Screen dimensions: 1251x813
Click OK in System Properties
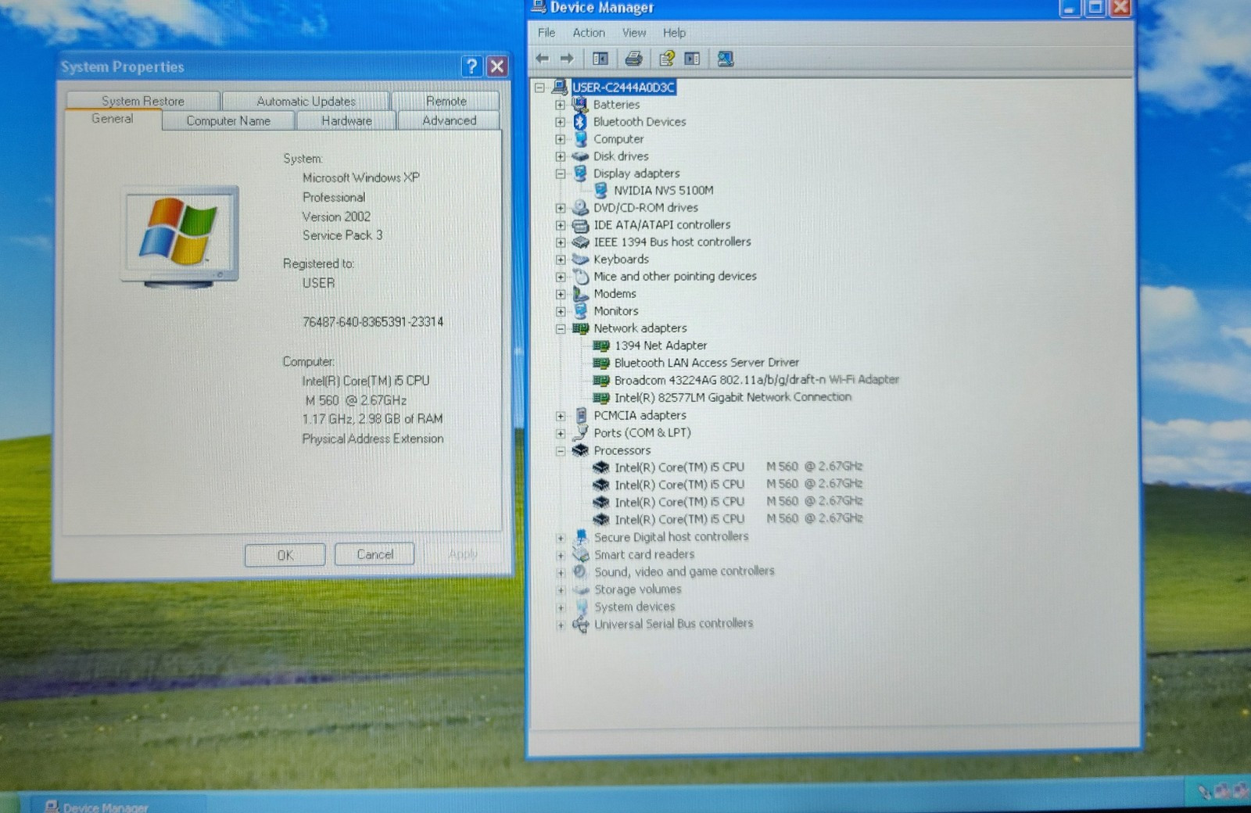[x=285, y=554]
